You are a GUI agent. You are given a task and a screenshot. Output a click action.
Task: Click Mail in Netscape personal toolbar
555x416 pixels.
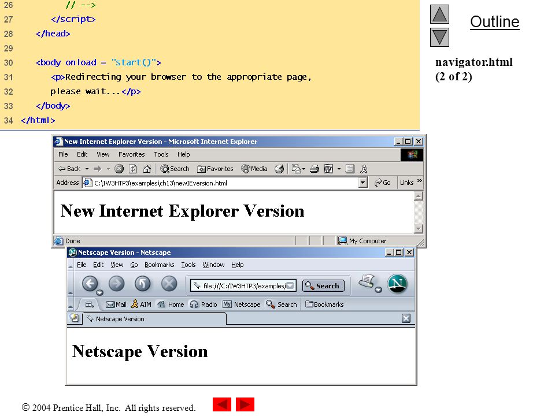click(x=116, y=304)
